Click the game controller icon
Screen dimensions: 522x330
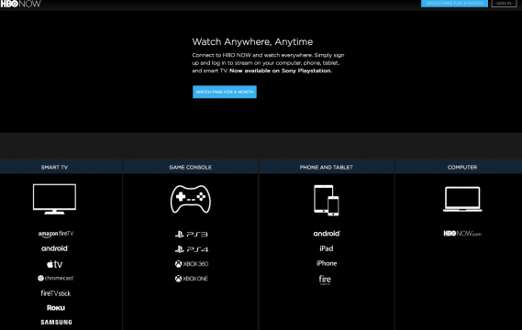coord(191,199)
